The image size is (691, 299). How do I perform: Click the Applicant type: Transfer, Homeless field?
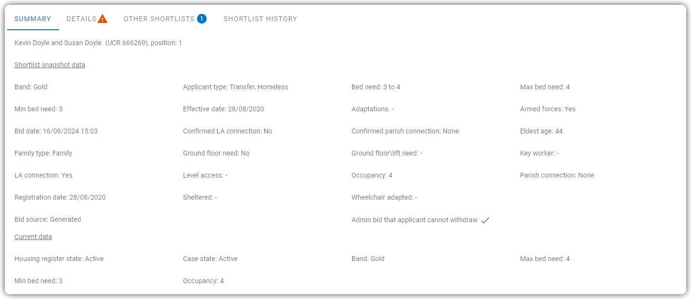pos(235,87)
